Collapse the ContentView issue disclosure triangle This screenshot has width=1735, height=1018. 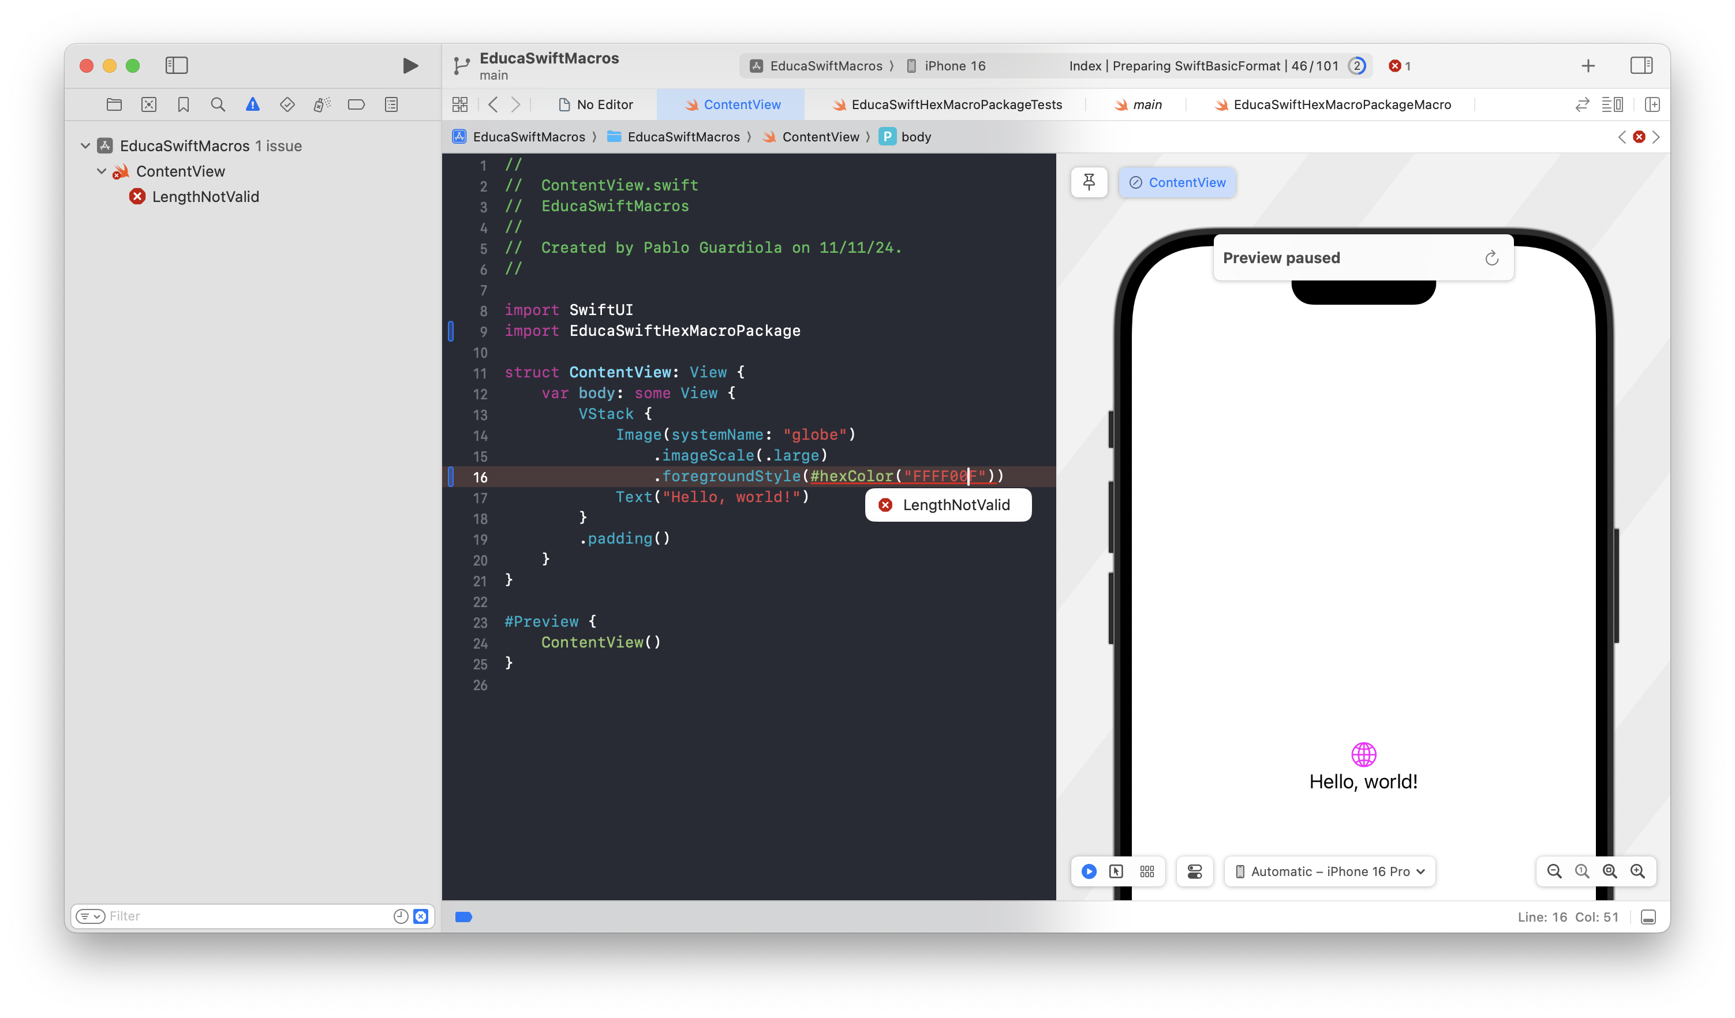coord(102,171)
